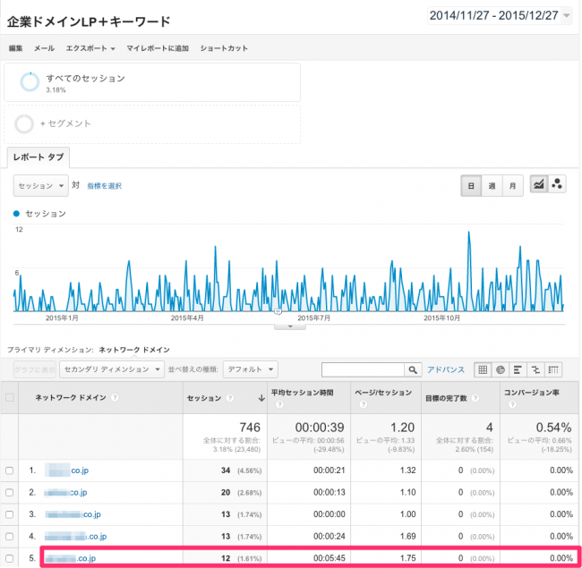Click the アドバンス advanced filter link

(x=446, y=369)
